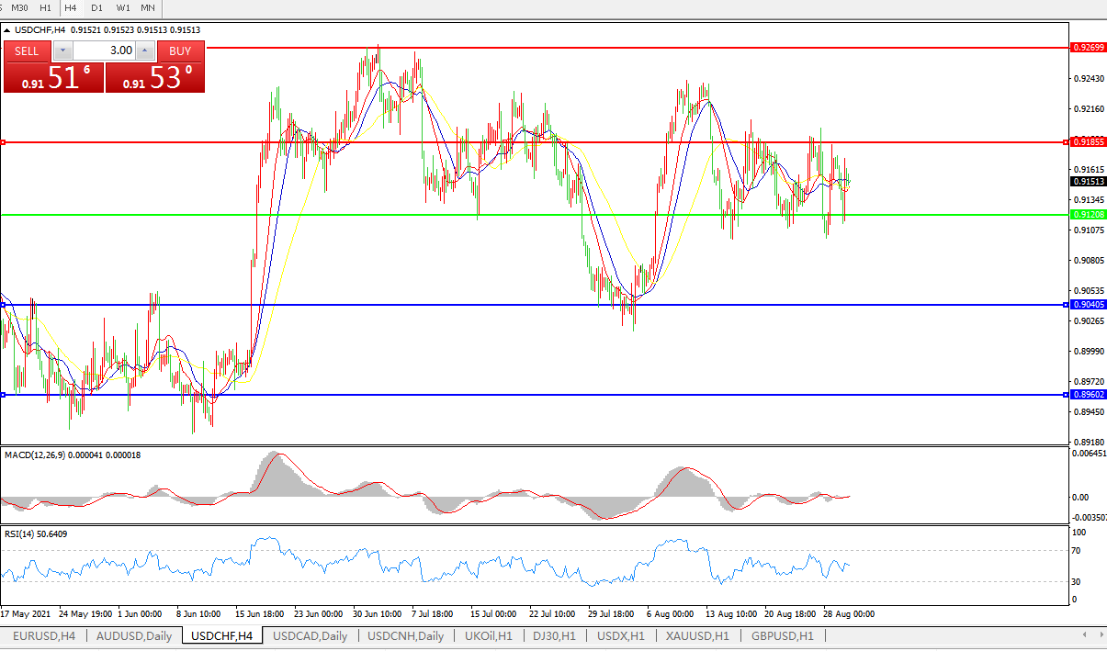This screenshot has width=1107, height=651.
Task: Collapse the one-click trading panel triangle
Action: click(x=7, y=30)
